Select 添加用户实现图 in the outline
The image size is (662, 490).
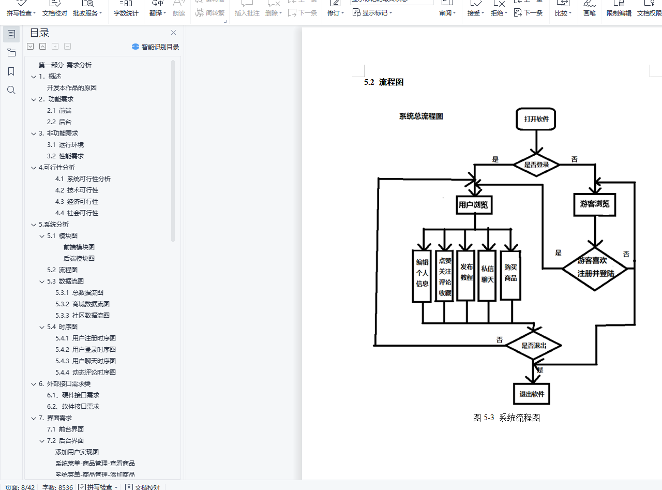[77, 452]
